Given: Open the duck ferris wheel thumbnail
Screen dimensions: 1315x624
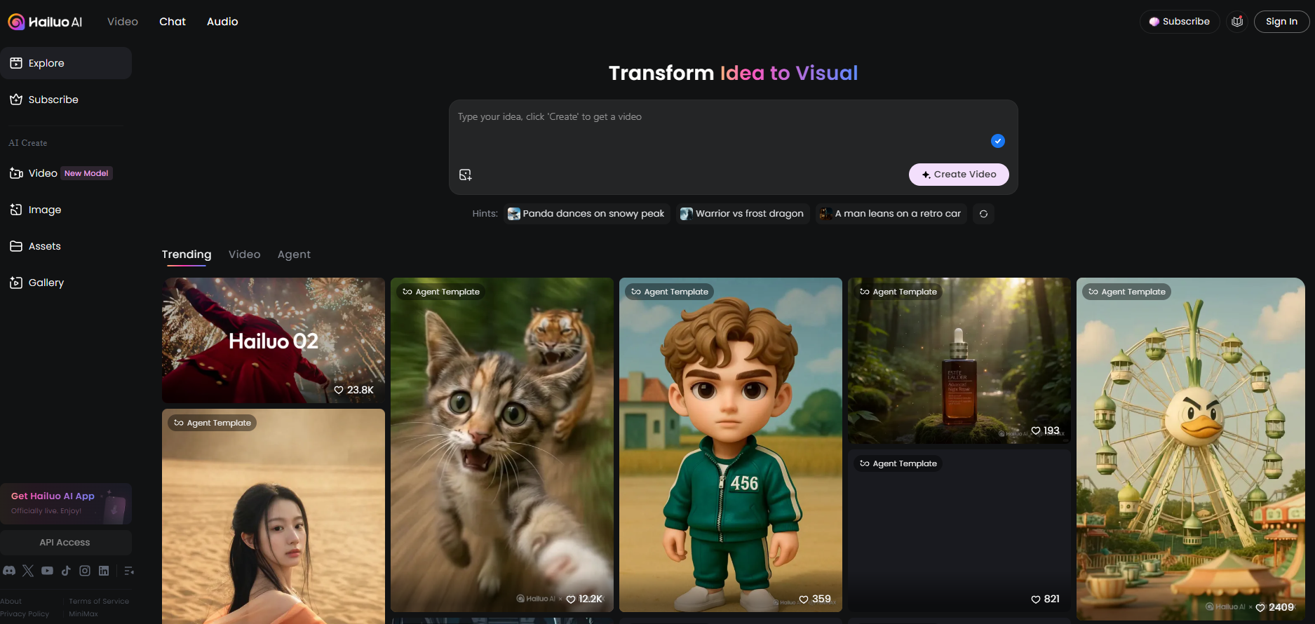Looking at the screenshot, I should click(1191, 449).
